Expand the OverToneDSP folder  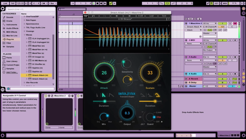tap(25, 16)
